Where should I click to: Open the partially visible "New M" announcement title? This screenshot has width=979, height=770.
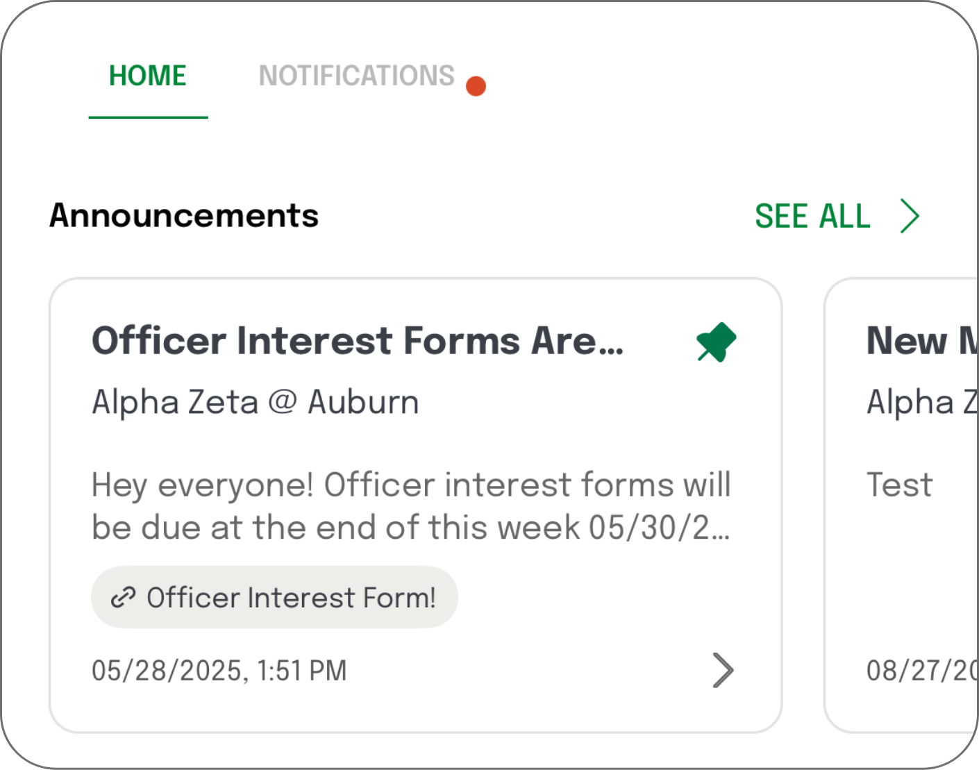pos(920,341)
